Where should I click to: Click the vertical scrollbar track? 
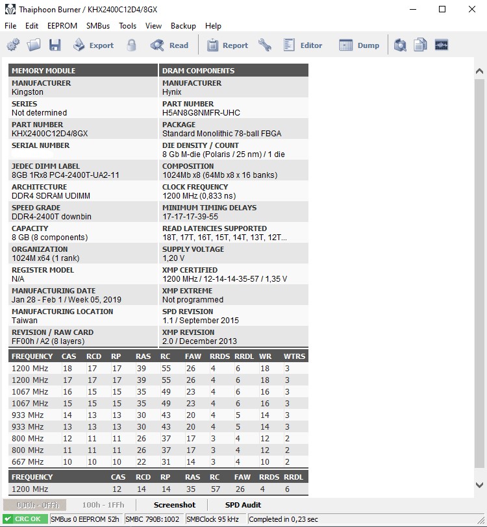[x=480, y=273]
